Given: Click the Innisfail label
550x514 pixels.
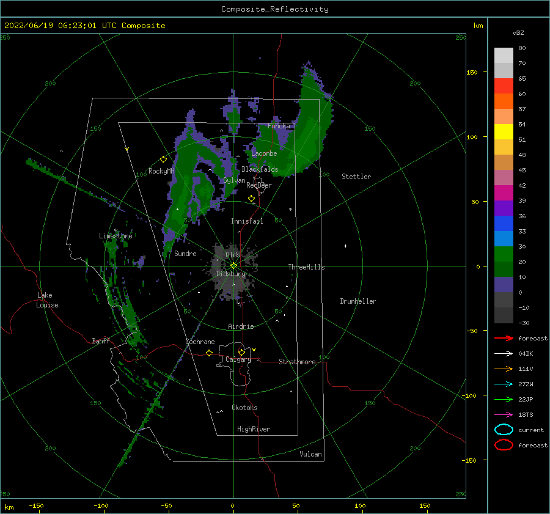Looking at the screenshot, I should [247, 221].
